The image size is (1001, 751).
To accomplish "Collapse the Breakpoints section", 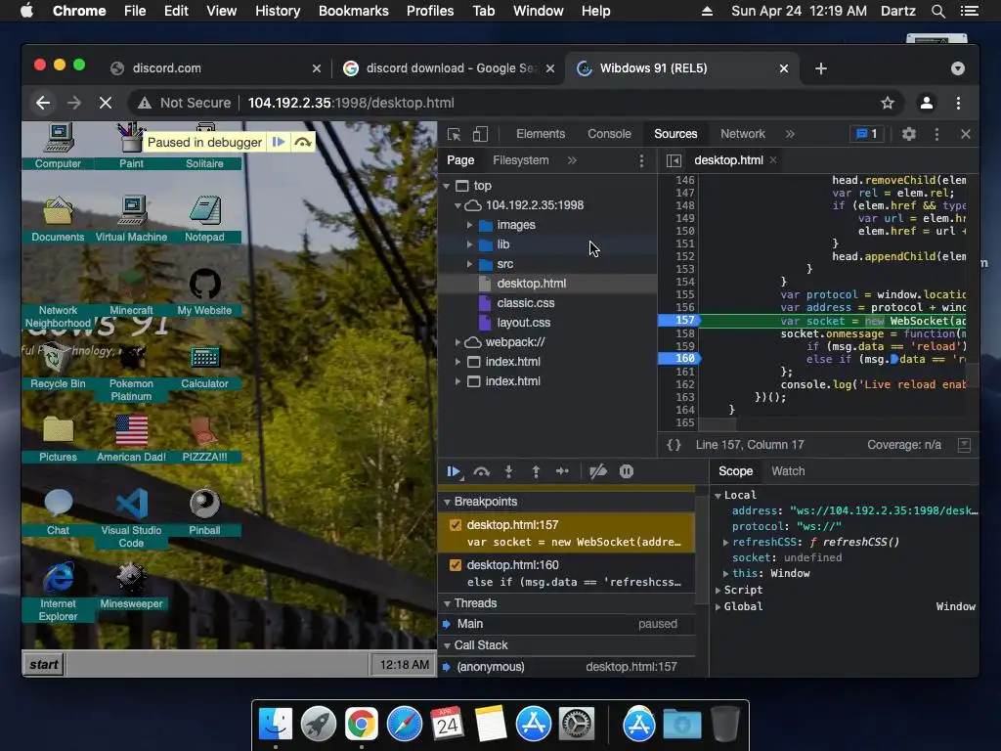I will [446, 502].
